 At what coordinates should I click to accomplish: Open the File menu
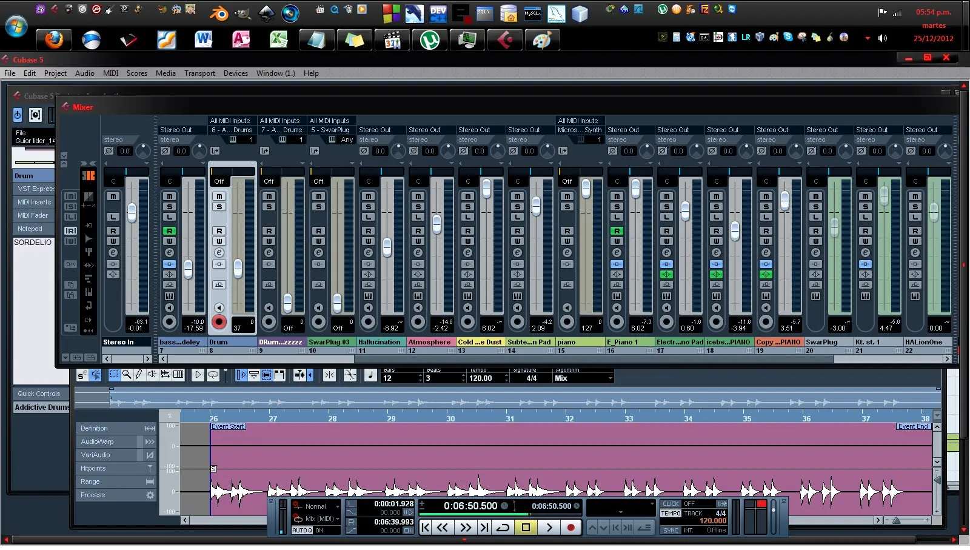(10, 73)
